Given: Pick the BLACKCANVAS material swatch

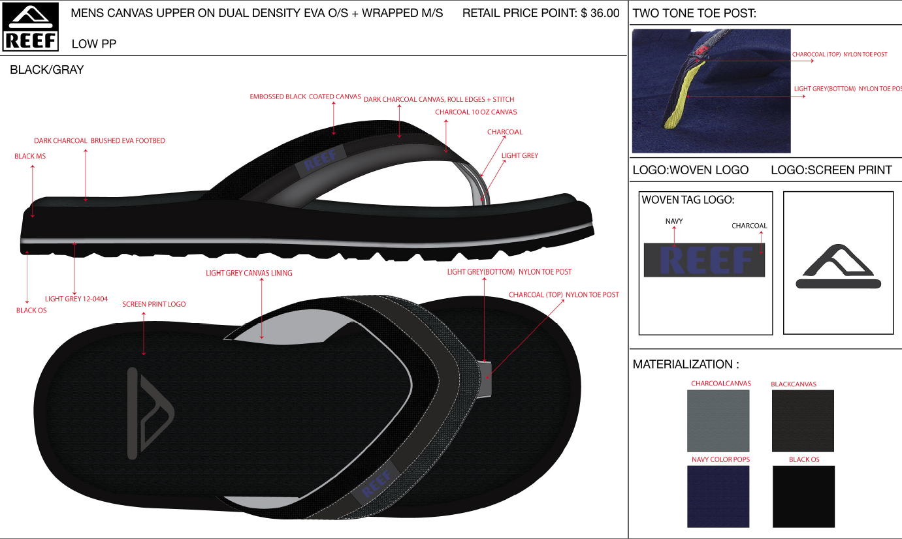Looking at the screenshot, I should 803,421.
